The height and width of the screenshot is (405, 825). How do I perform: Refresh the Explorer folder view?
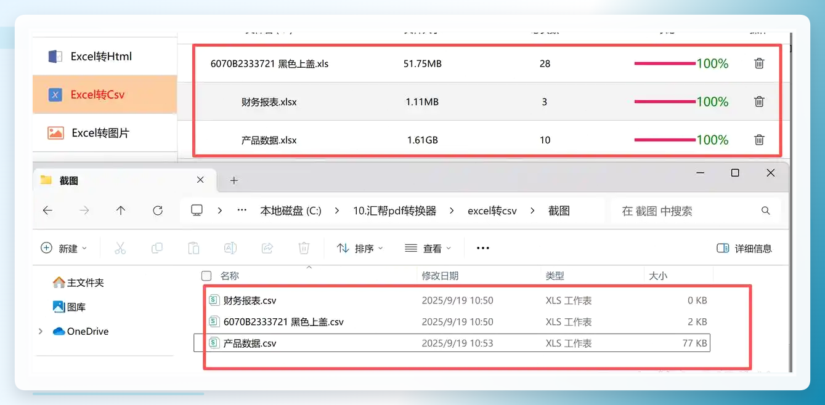[x=158, y=211]
